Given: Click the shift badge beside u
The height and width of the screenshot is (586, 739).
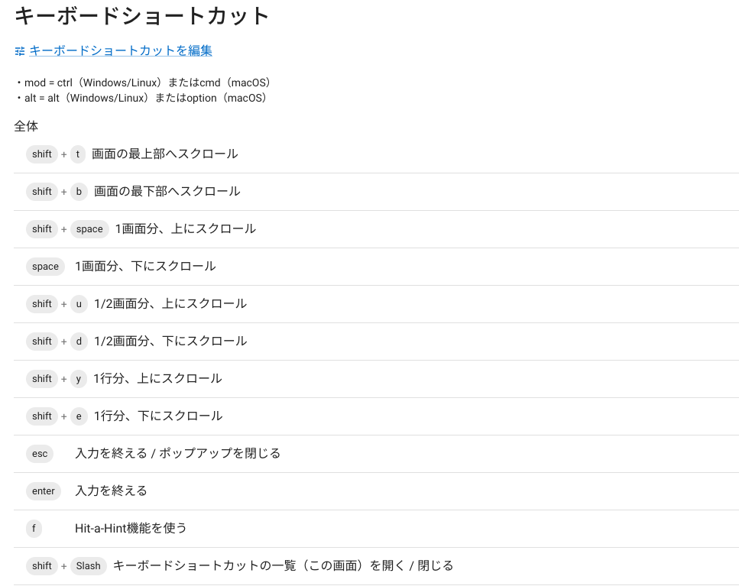Looking at the screenshot, I should click(x=42, y=304).
